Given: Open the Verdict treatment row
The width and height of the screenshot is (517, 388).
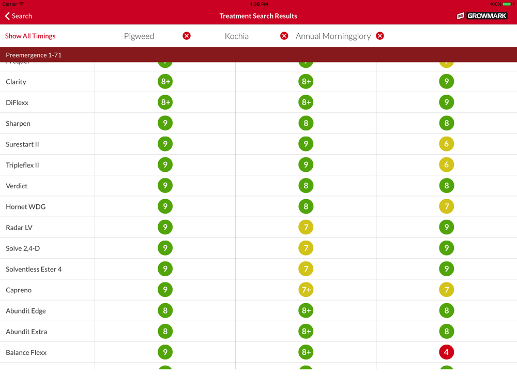Looking at the screenshot, I should [258, 185].
